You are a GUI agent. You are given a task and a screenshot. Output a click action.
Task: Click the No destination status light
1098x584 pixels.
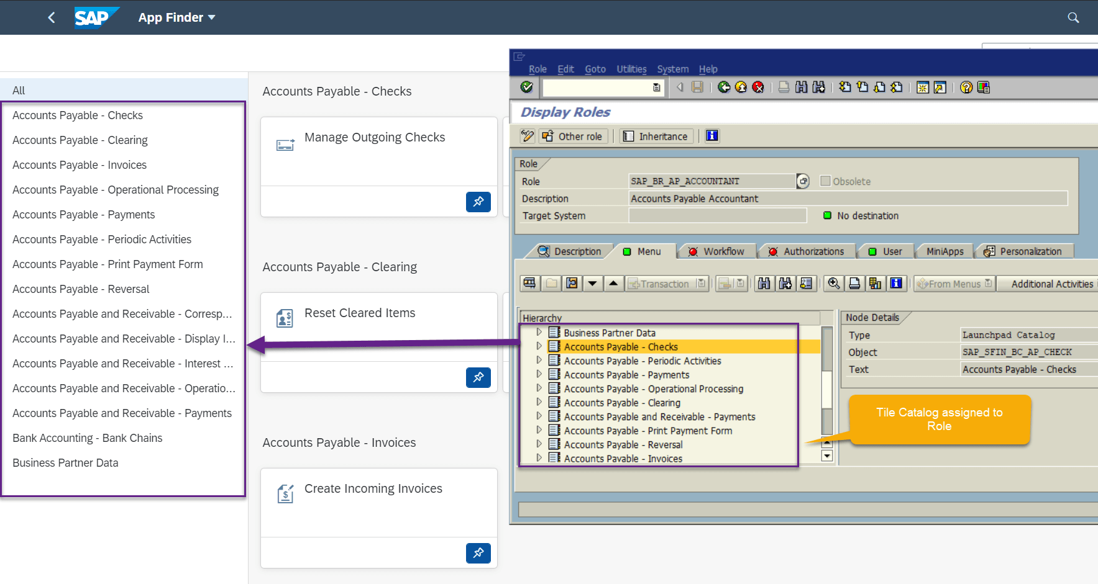pyautogui.click(x=827, y=215)
